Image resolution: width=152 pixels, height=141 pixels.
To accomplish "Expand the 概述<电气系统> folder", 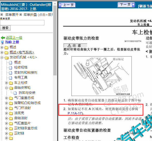I will 2,52.
